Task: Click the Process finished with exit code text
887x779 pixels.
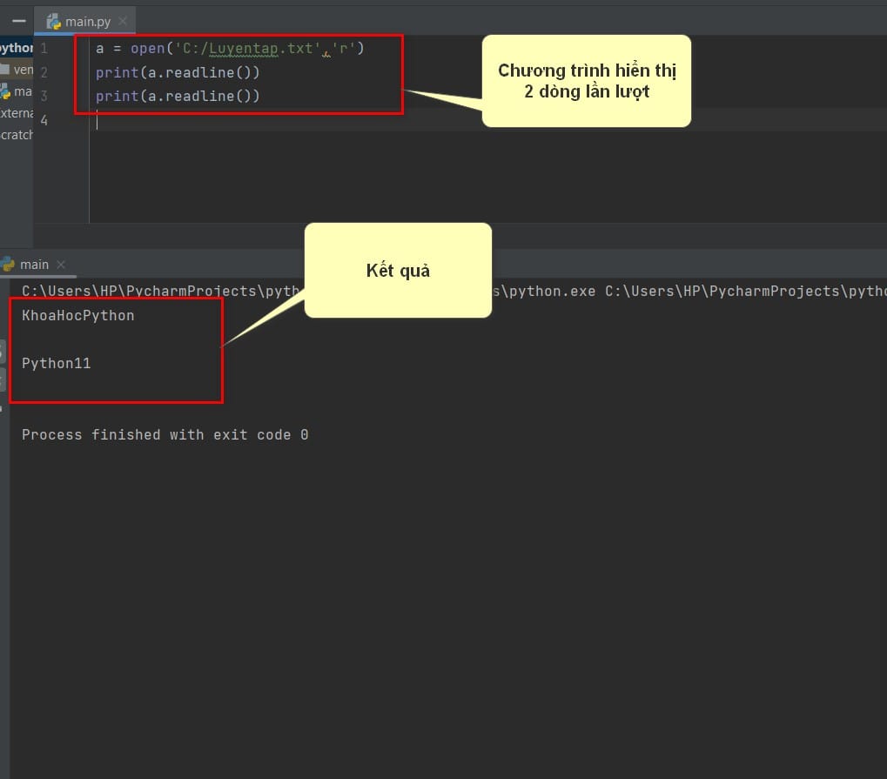Action: tap(165, 434)
